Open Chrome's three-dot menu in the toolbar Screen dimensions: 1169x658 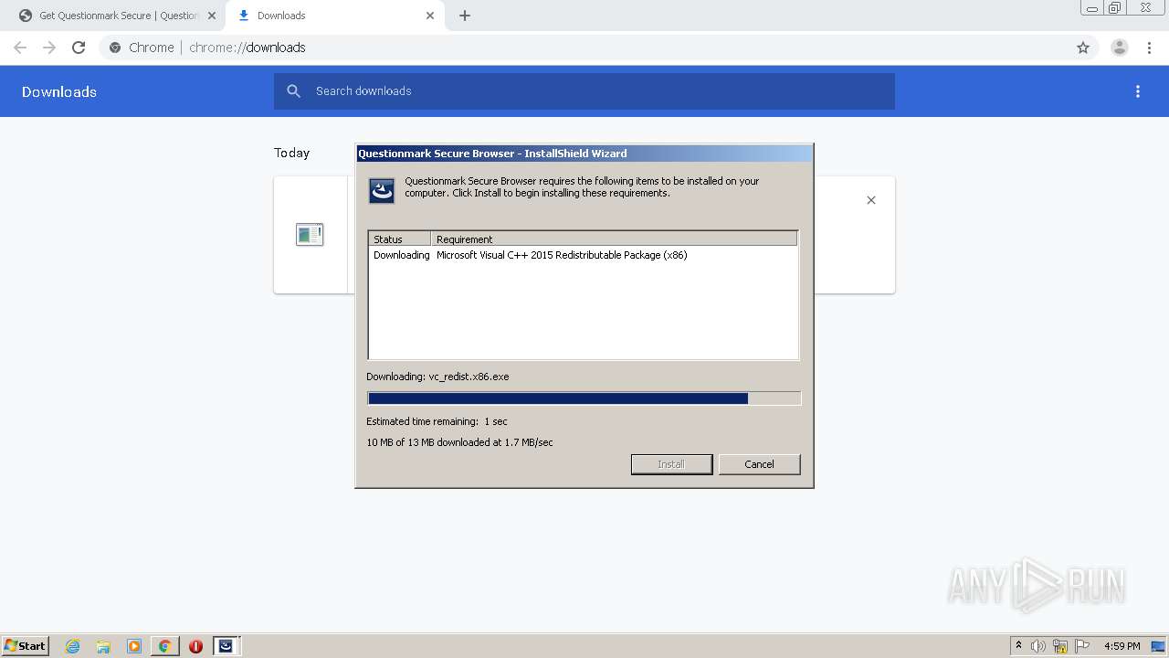point(1149,48)
